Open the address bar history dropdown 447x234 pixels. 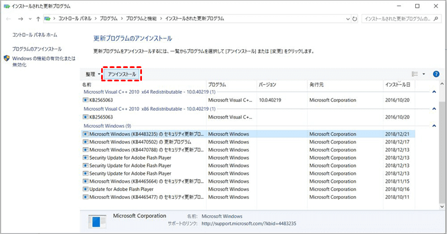[348, 19]
